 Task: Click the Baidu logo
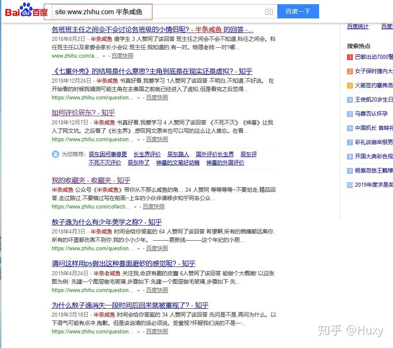[26, 10]
